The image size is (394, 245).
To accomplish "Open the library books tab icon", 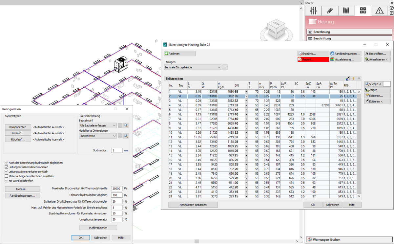I will point(346,11).
